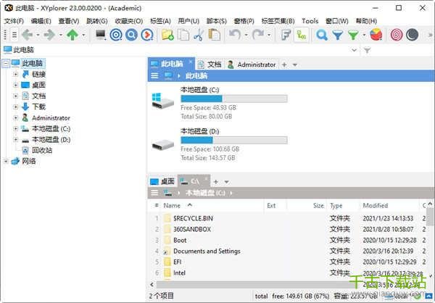Click the Undo arrow toolbar icon
435x303 pixels.
[234, 35]
